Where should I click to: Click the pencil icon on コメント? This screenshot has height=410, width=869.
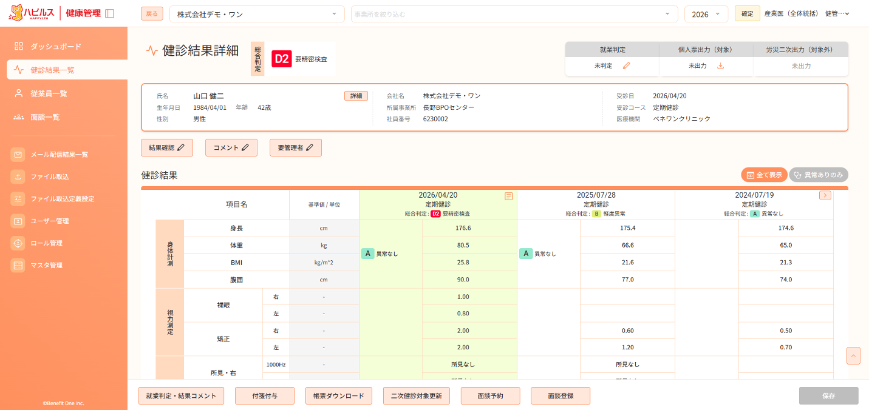[245, 147]
